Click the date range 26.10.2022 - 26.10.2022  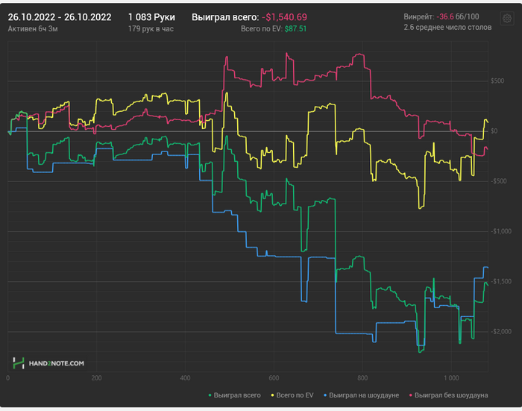60,17
